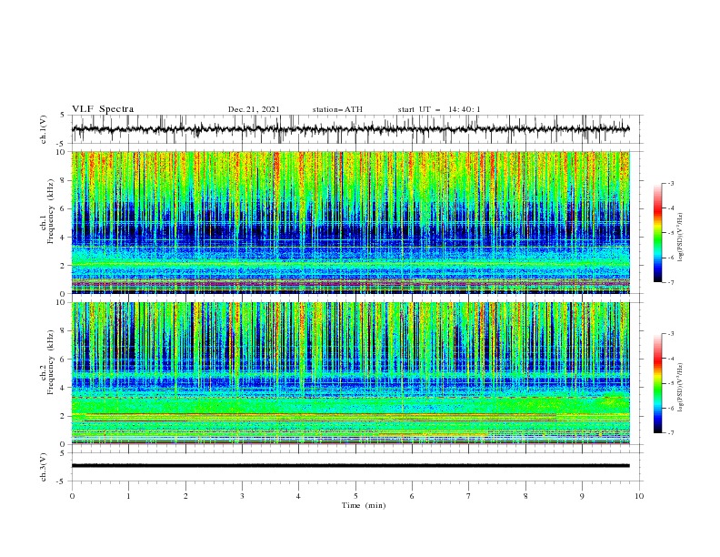Click the 'ch.3(V)' axis label
This screenshot has width=720, height=557.
coord(44,467)
